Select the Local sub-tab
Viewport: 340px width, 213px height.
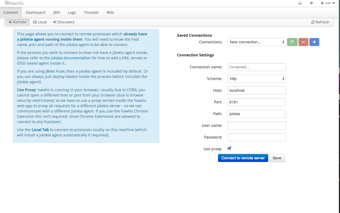(x=40, y=22)
